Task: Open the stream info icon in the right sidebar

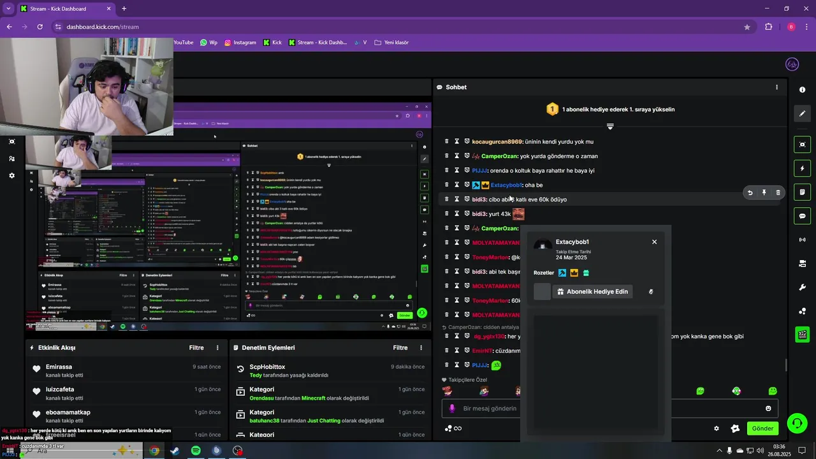Action: pyautogui.click(x=802, y=90)
